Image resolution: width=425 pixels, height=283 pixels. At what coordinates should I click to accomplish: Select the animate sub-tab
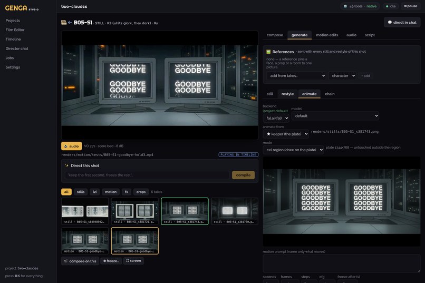point(310,94)
